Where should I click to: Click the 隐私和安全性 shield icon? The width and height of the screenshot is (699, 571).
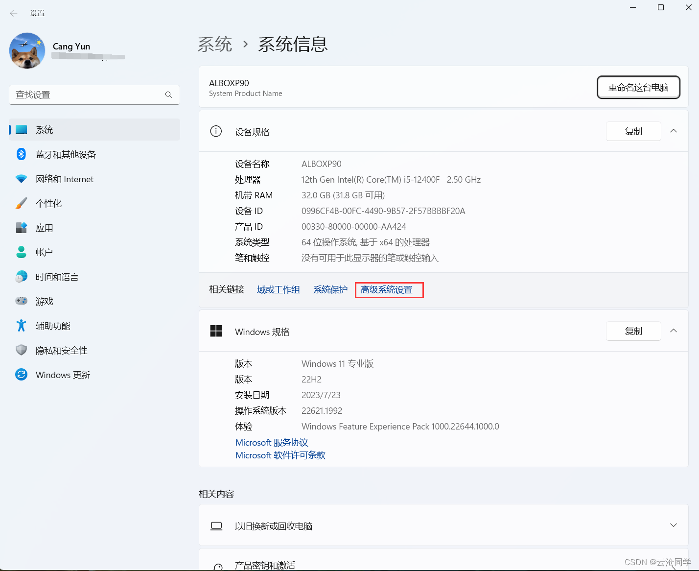[x=22, y=350]
